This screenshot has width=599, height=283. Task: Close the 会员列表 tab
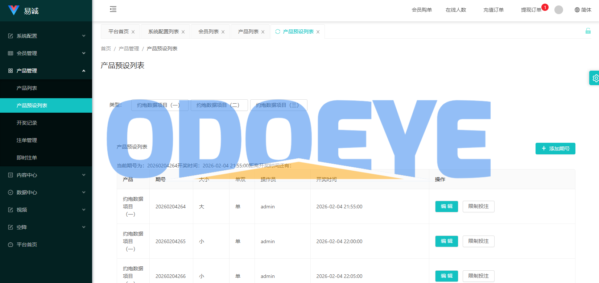(223, 32)
